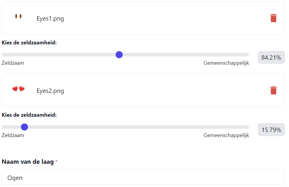
Task: Click the Eyes2 slider track at its midpoint
Action: pos(125,127)
